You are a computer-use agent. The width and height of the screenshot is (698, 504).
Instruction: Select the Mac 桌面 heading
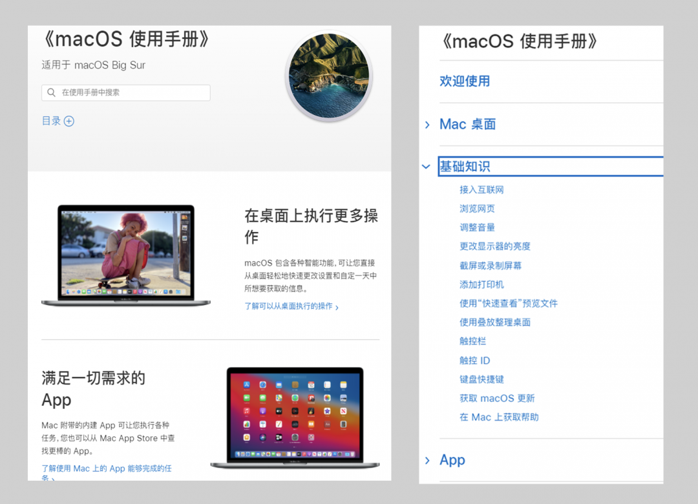pyautogui.click(x=467, y=124)
